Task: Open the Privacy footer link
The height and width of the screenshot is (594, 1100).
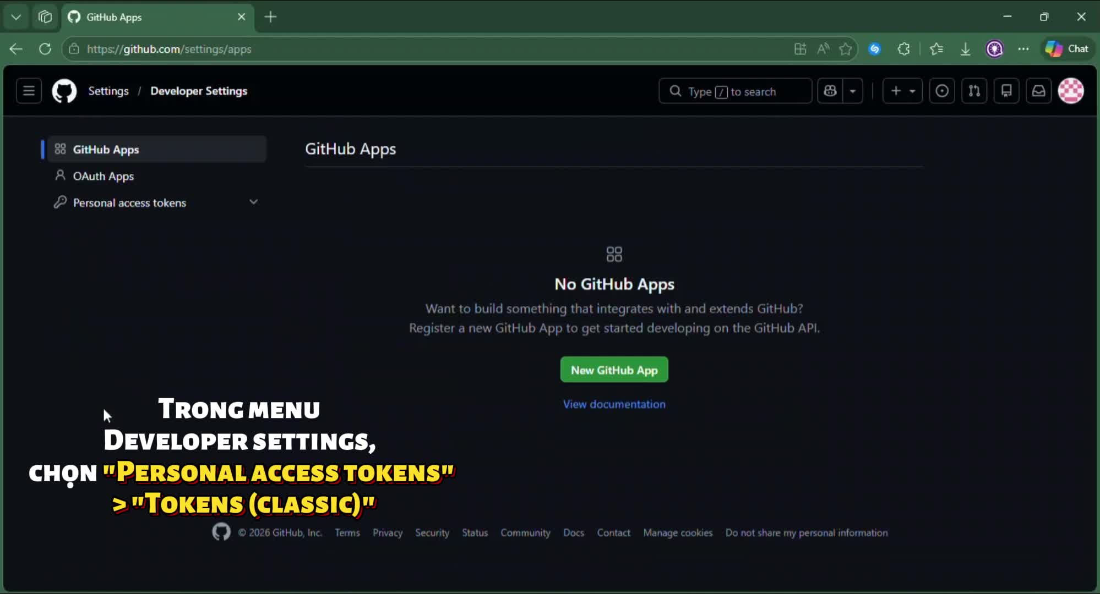Action: click(388, 532)
